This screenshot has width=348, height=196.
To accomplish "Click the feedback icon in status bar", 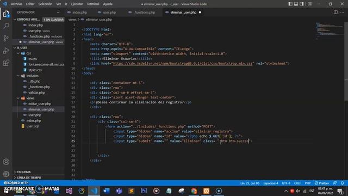I will point(335,183).
